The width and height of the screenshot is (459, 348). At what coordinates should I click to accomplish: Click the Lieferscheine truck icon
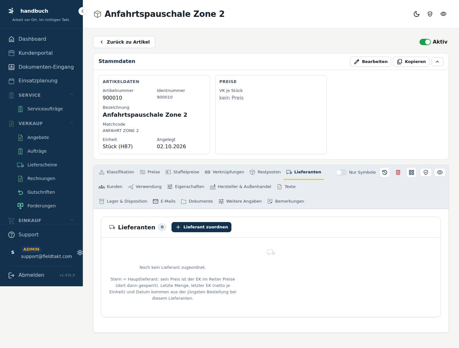pyautogui.click(x=20, y=165)
